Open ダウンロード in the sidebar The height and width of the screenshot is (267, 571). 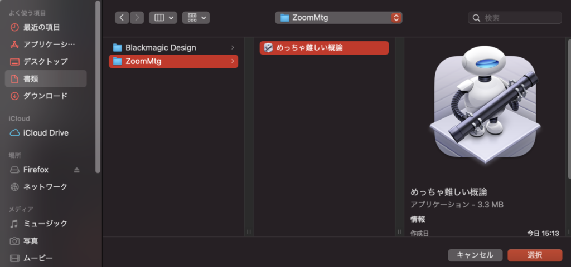(45, 96)
